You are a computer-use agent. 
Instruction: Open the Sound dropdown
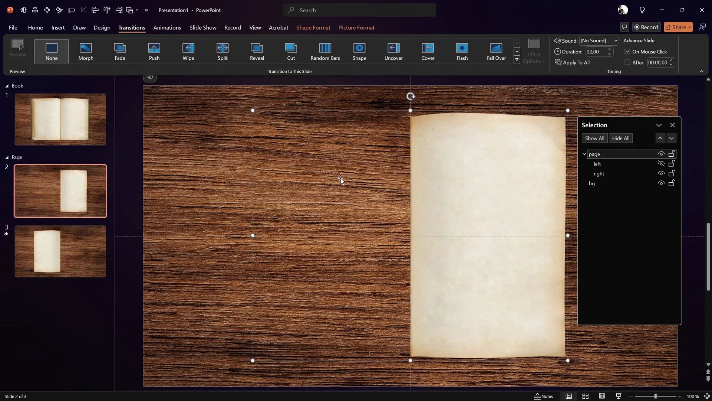click(x=616, y=40)
